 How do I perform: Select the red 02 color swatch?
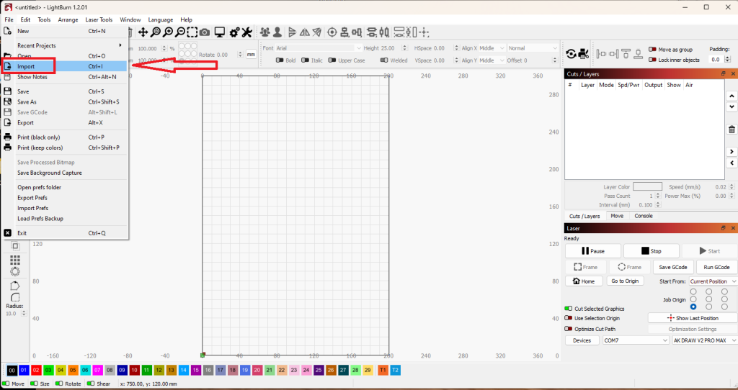coord(36,371)
